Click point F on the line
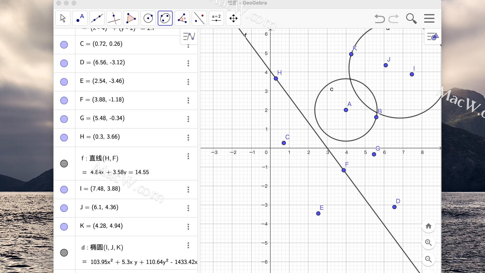The height and width of the screenshot is (273, 485). (344, 170)
